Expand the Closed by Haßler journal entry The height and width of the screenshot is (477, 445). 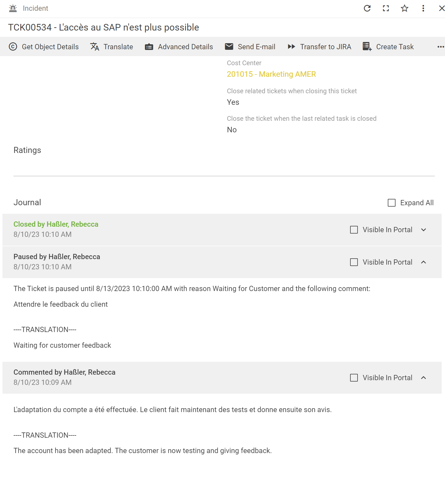point(424,230)
